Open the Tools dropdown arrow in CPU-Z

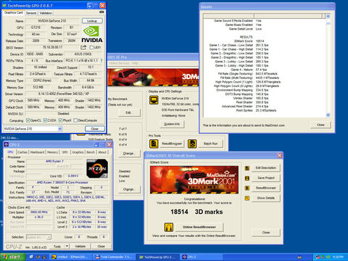point(67,246)
